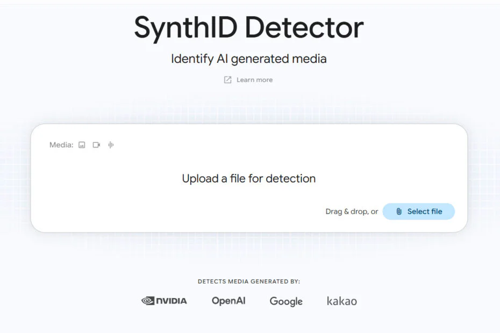Click the paperclip icon in Select file
Viewport: 500px width, 333px height.
[x=399, y=212]
